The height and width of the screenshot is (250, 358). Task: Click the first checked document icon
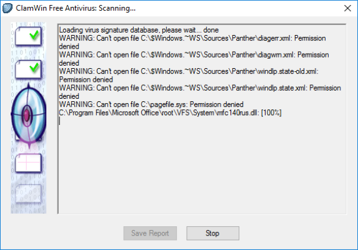28,36
